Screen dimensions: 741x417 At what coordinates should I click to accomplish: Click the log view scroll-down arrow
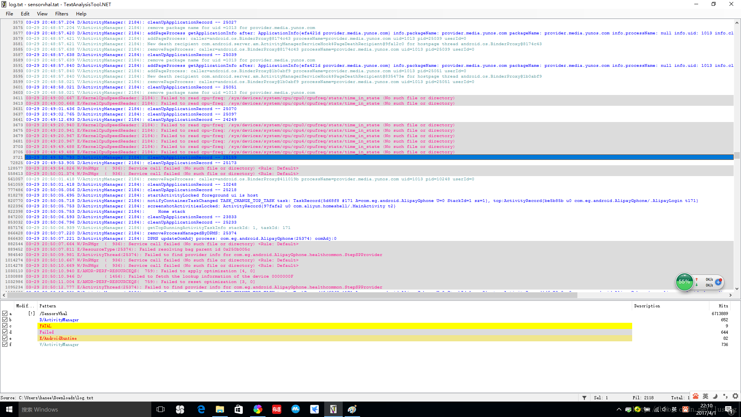point(737,288)
